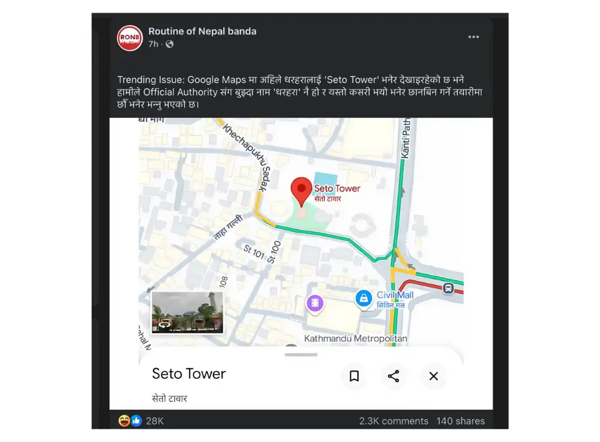
Task: Open the 28K reactions count
Action: [155, 421]
